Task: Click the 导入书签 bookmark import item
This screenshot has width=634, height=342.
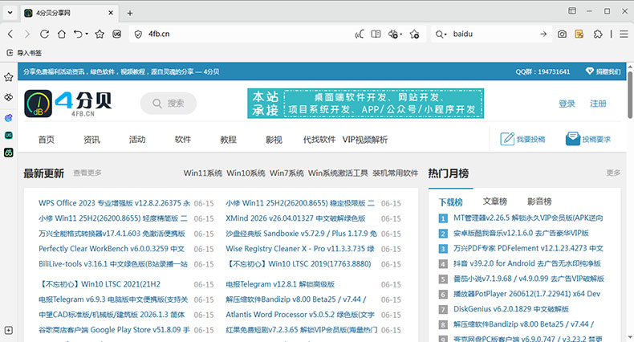Action: [x=24, y=53]
